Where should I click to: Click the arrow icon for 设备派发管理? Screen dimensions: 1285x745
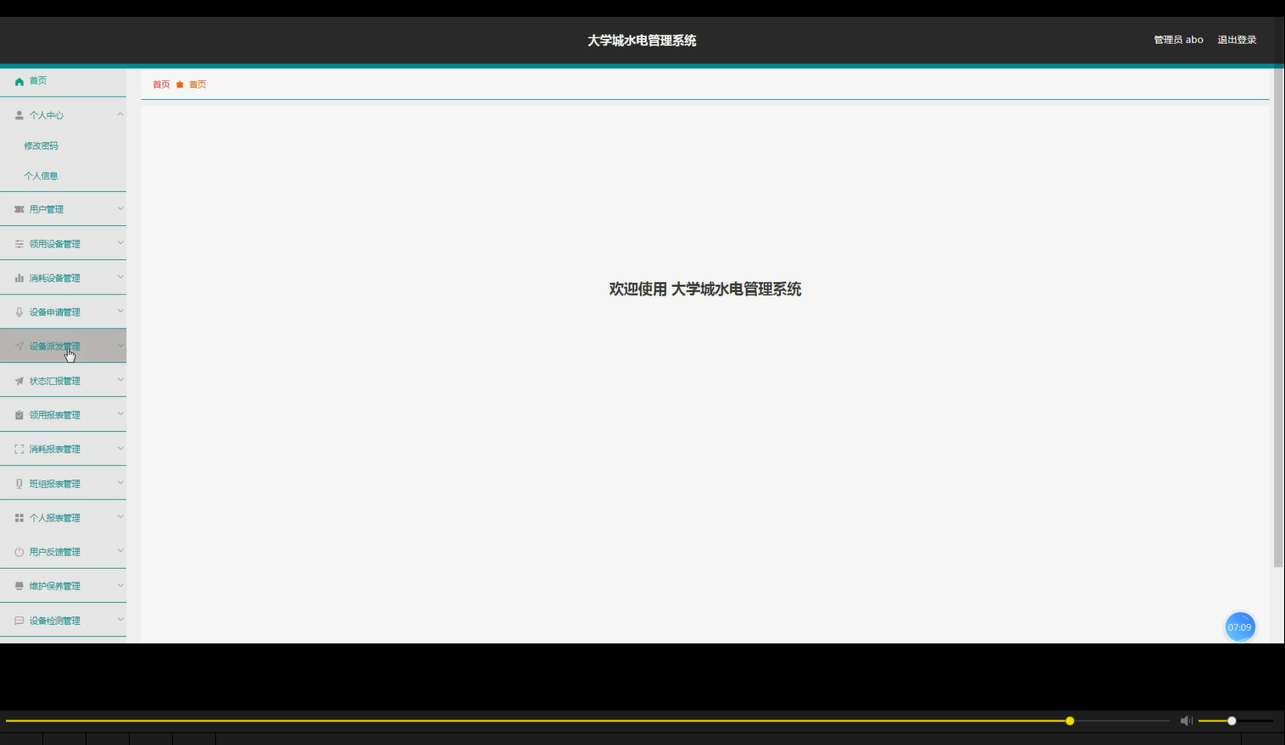[x=19, y=346]
